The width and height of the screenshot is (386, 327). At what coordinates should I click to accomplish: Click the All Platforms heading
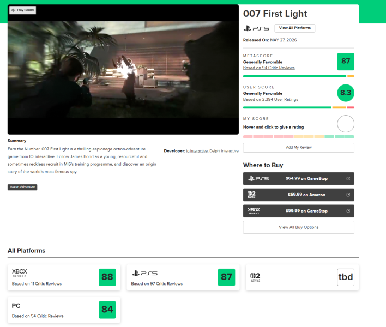point(26,251)
